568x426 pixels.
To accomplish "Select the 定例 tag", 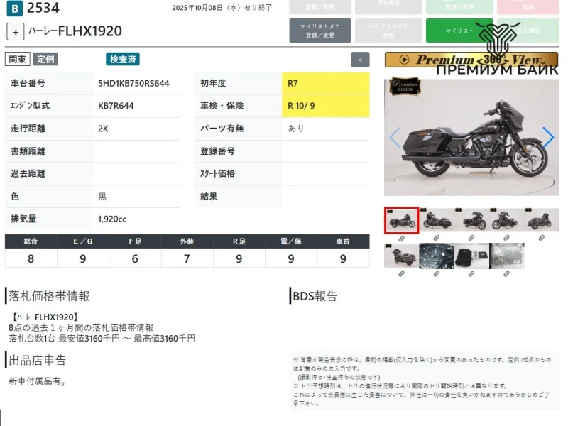I will (x=46, y=60).
